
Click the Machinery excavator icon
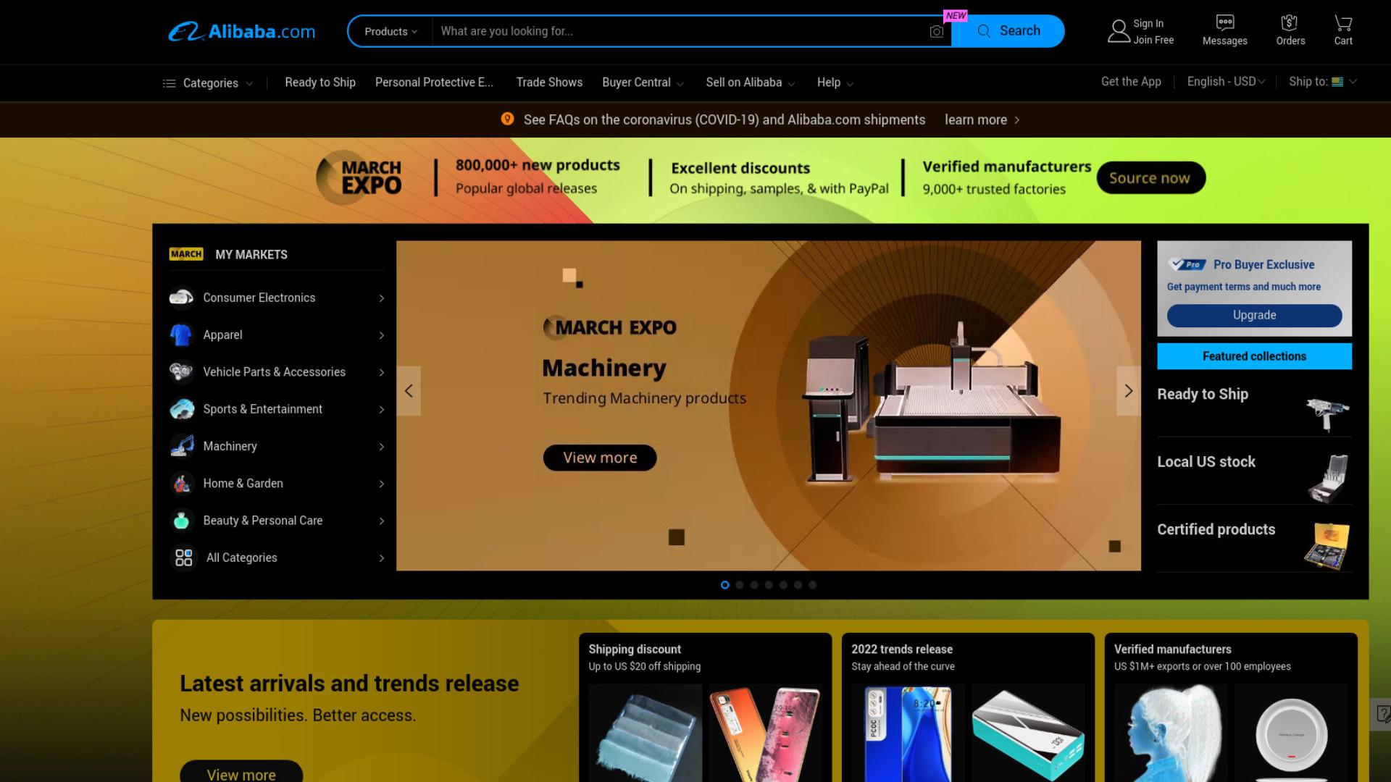click(x=181, y=446)
